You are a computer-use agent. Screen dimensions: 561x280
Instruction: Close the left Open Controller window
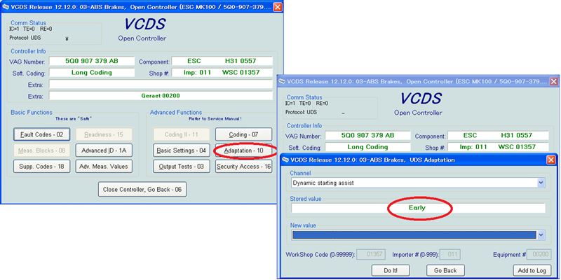coord(277,6)
